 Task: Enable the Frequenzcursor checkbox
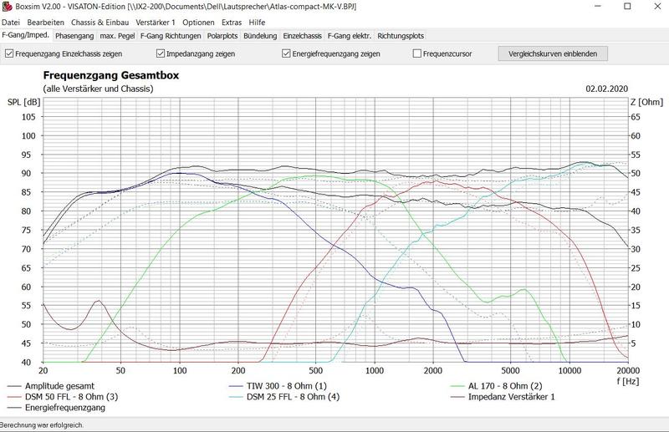pos(443,54)
